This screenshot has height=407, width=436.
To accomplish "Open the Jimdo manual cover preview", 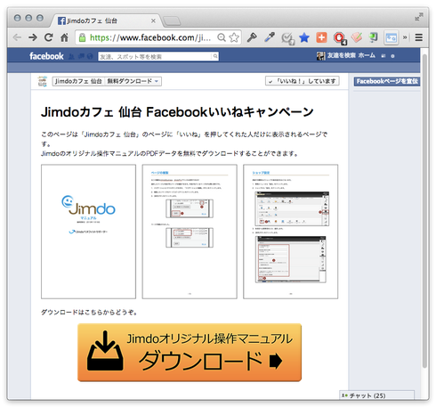I will (88, 232).
